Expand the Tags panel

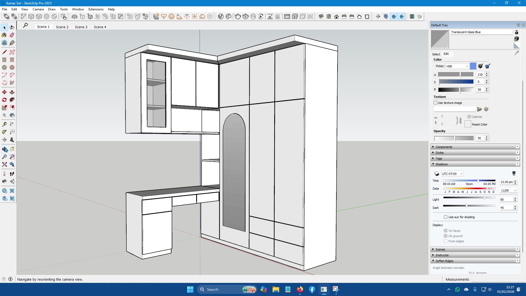(475, 158)
